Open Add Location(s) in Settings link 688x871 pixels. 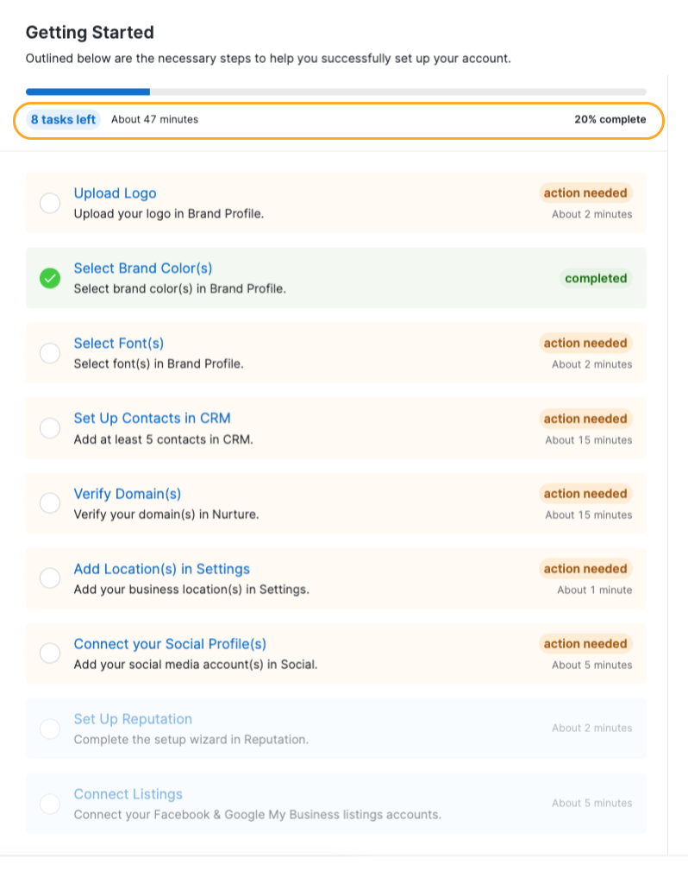(x=161, y=569)
